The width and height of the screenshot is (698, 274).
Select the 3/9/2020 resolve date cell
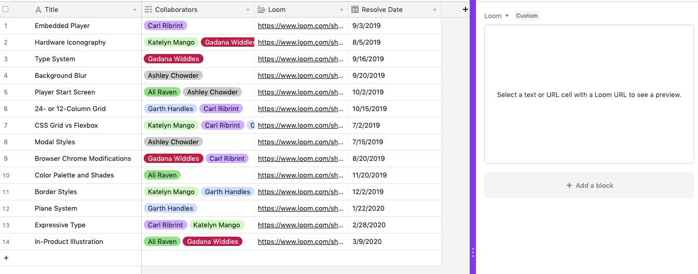394,242
